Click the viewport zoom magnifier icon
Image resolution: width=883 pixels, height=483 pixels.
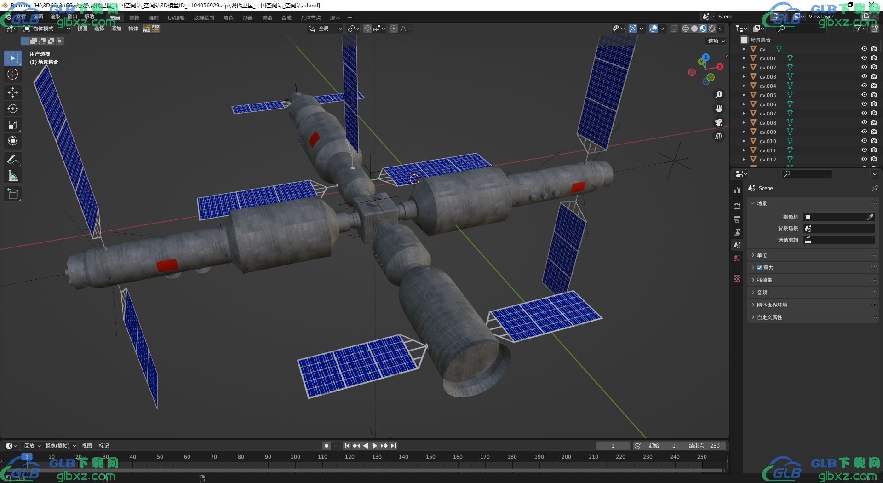pyautogui.click(x=718, y=95)
